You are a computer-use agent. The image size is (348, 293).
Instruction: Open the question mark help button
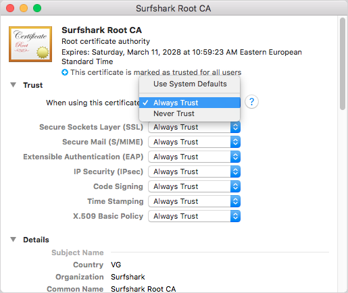pyautogui.click(x=251, y=102)
